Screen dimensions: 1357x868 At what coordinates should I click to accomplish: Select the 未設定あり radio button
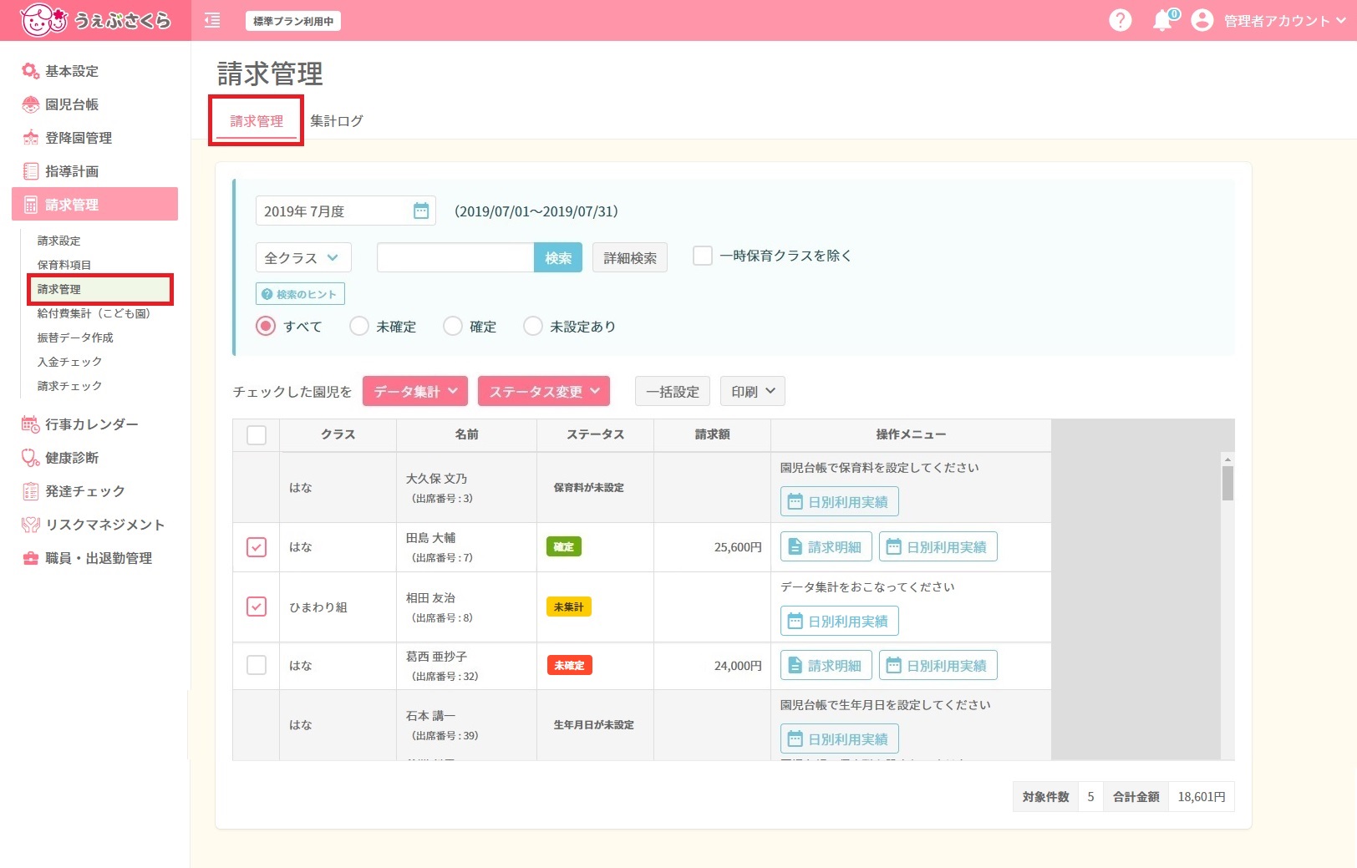(x=533, y=326)
